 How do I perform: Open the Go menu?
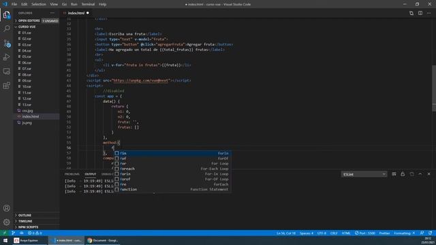(64, 4)
